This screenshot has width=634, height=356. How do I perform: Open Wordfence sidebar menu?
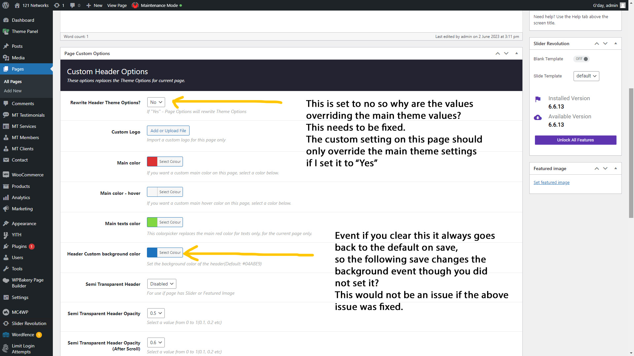23,335
